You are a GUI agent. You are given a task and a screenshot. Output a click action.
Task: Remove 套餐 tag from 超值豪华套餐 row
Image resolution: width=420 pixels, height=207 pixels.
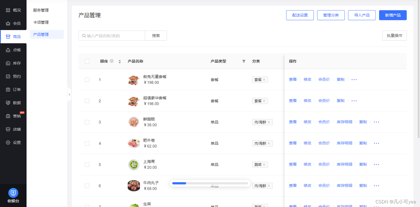click(264, 101)
